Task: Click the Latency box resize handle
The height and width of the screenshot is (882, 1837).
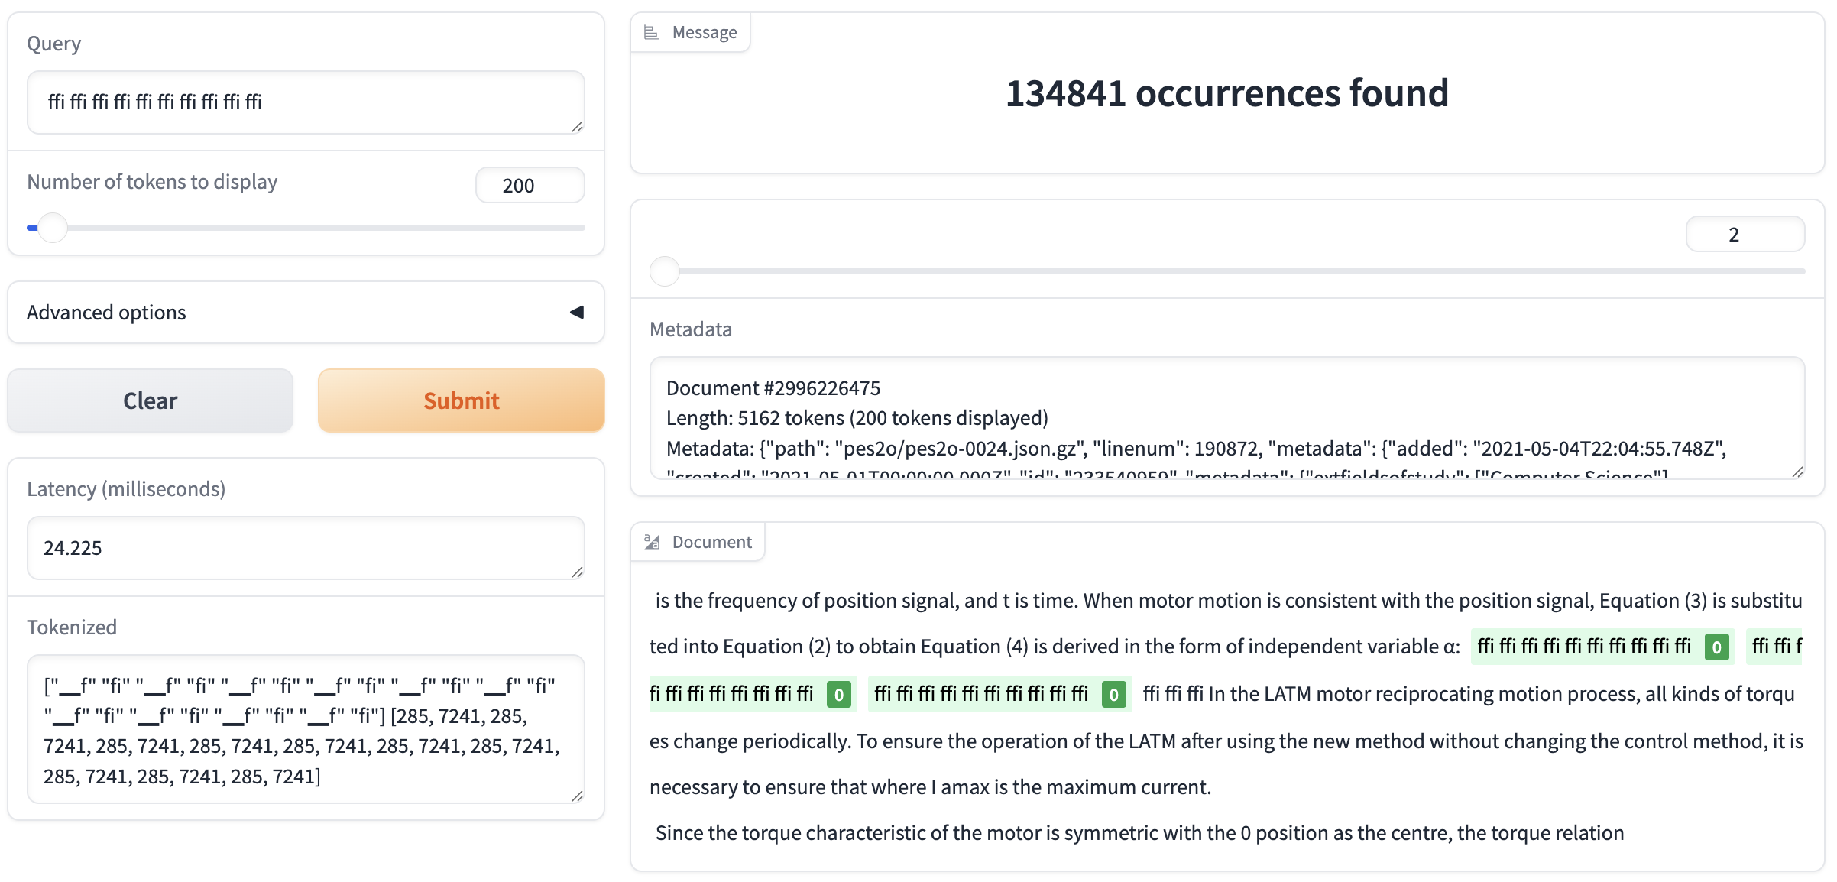Action: point(578,572)
